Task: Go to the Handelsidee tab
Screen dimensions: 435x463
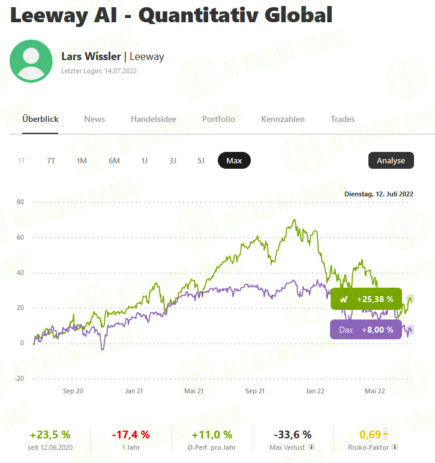Action: click(x=154, y=119)
